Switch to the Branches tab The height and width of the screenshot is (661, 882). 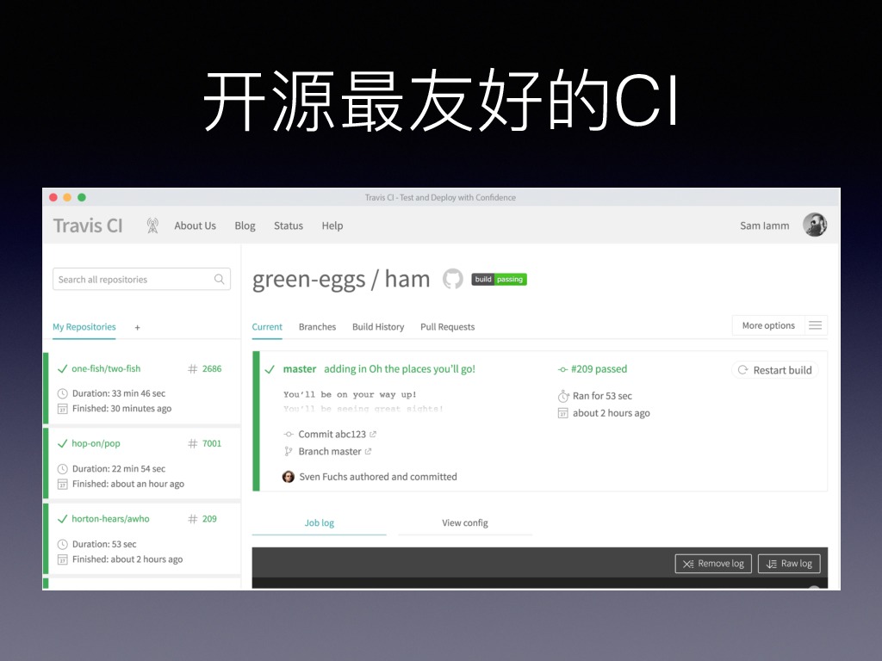(317, 327)
